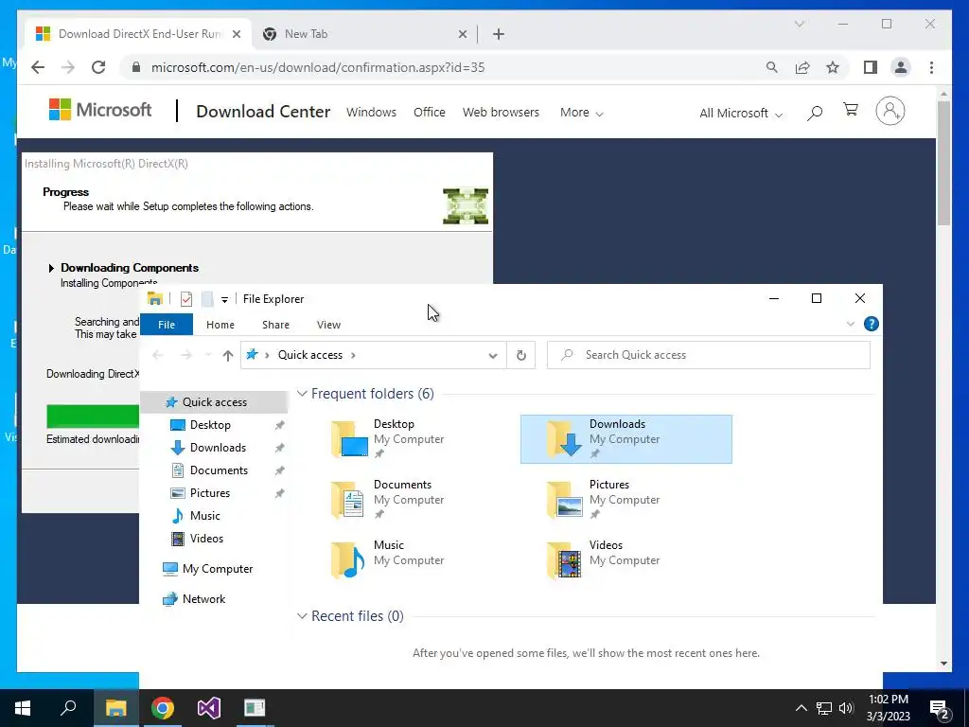Viewport: 969px width, 727px height.
Task: Open address bar history dropdown
Action: coord(492,356)
